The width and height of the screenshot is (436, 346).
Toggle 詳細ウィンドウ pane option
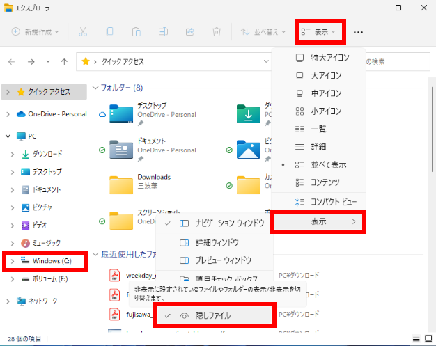(x=215, y=242)
